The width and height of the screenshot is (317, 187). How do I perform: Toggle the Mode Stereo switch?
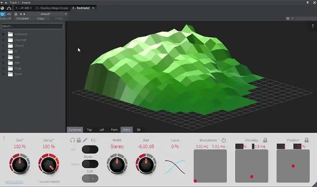[x=90, y=164]
